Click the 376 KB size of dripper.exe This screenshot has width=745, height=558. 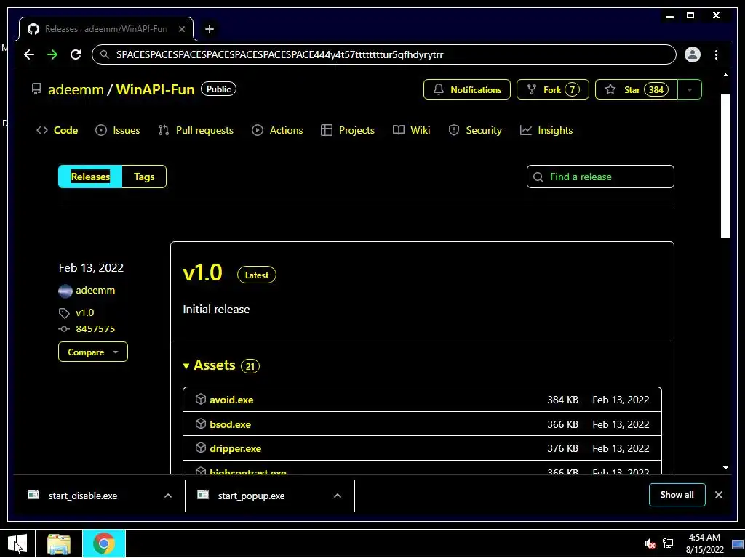point(562,448)
